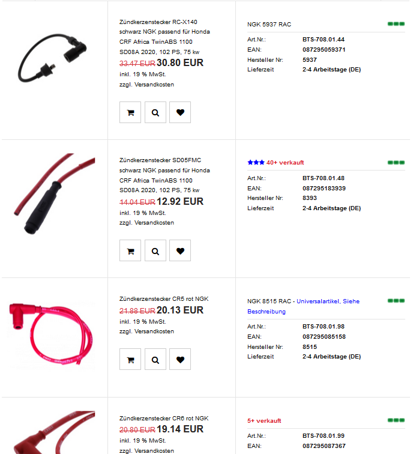
Task: View black RC-X140 plug cap image
Action: click(53, 58)
